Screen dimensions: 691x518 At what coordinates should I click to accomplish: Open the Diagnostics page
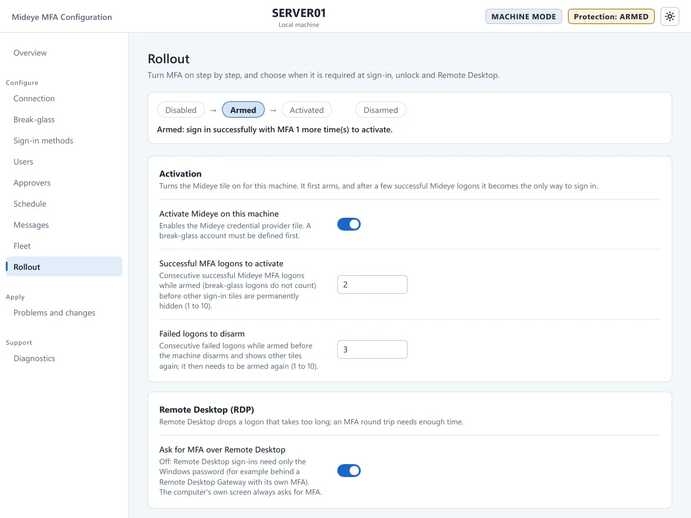click(x=34, y=359)
